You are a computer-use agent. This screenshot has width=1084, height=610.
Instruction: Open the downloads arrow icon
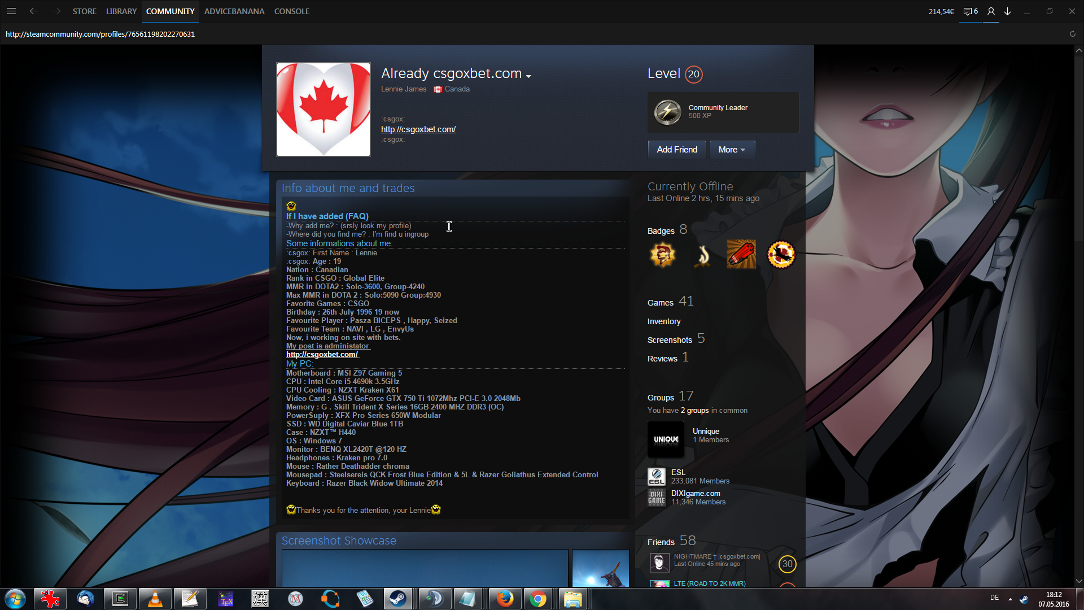(x=1008, y=11)
